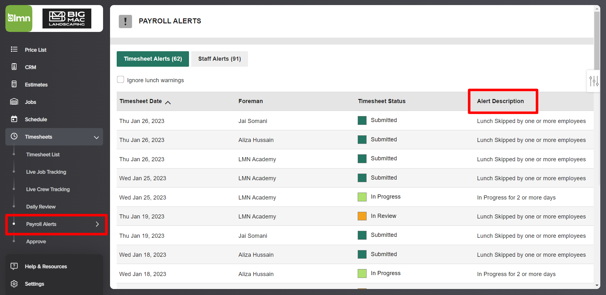This screenshot has height=295, width=606.
Task: Click LMN Academy in Thu Jan 26 row
Action: click(257, 159)
